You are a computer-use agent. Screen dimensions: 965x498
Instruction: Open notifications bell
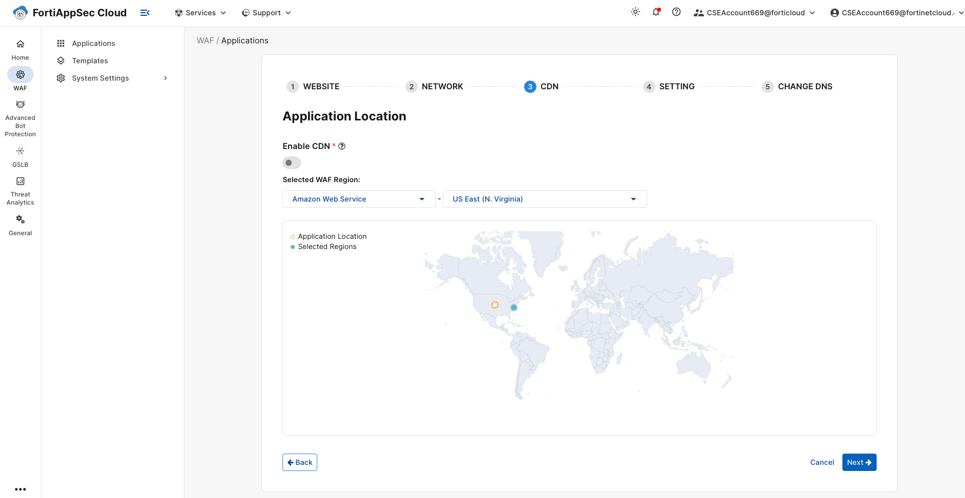pos(656,12)
